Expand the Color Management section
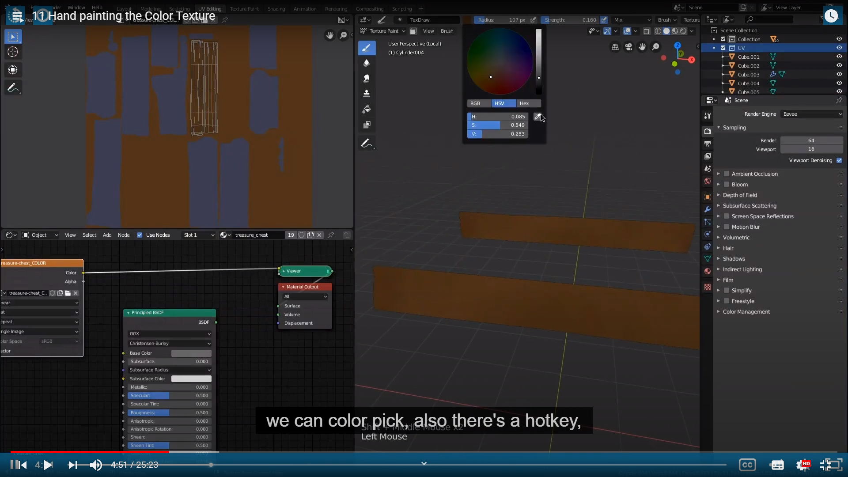The height and width of the screenshot is (477, 848). pyautogui.click(x=746, y=312)
